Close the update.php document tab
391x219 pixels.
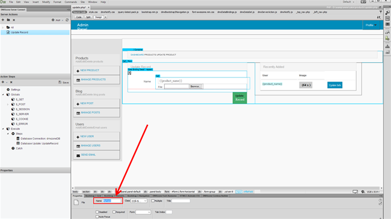pyautogui.click(x=88, y=7)
